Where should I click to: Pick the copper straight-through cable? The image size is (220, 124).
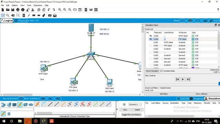[50, 104]
